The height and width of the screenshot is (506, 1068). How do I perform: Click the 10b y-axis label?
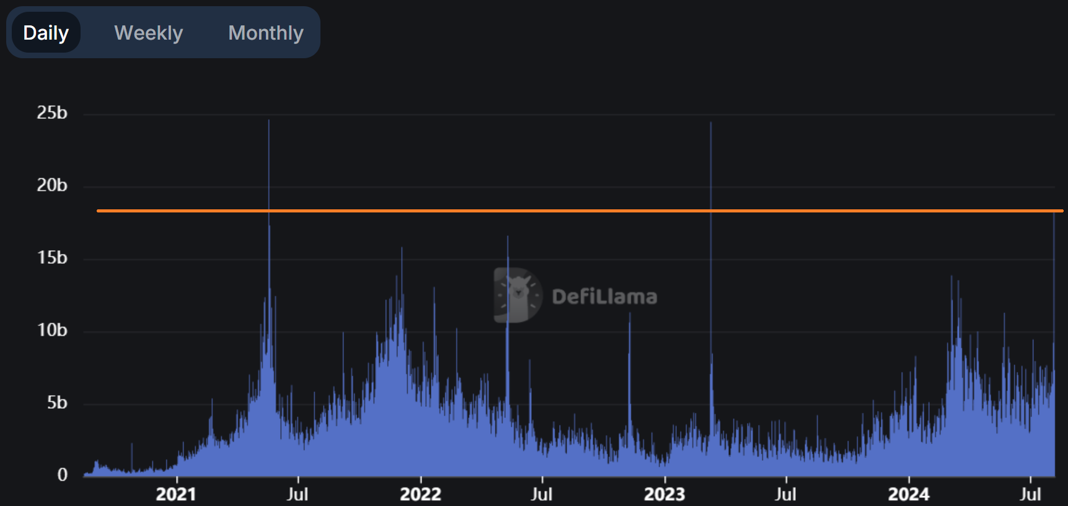click(x=52, y=330)
